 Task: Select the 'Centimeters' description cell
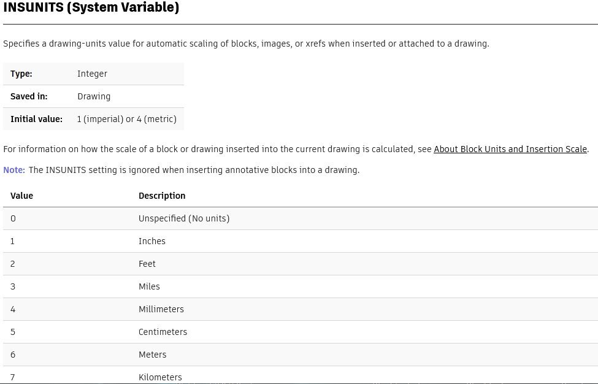(163, 332)
